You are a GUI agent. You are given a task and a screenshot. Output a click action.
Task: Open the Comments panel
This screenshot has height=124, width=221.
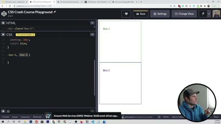coord(25,117)
